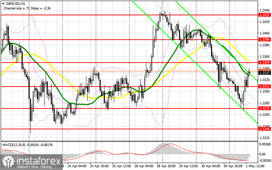Click the 1.3437 red level label

click(265, 15)
